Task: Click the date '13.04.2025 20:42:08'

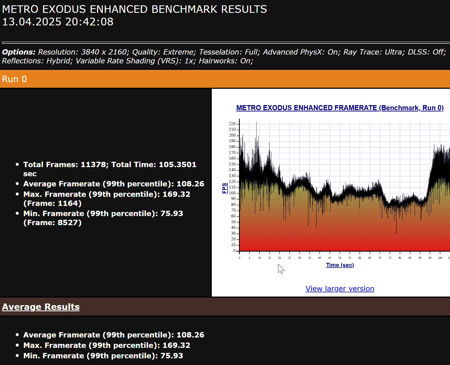Action: (58, 22)
